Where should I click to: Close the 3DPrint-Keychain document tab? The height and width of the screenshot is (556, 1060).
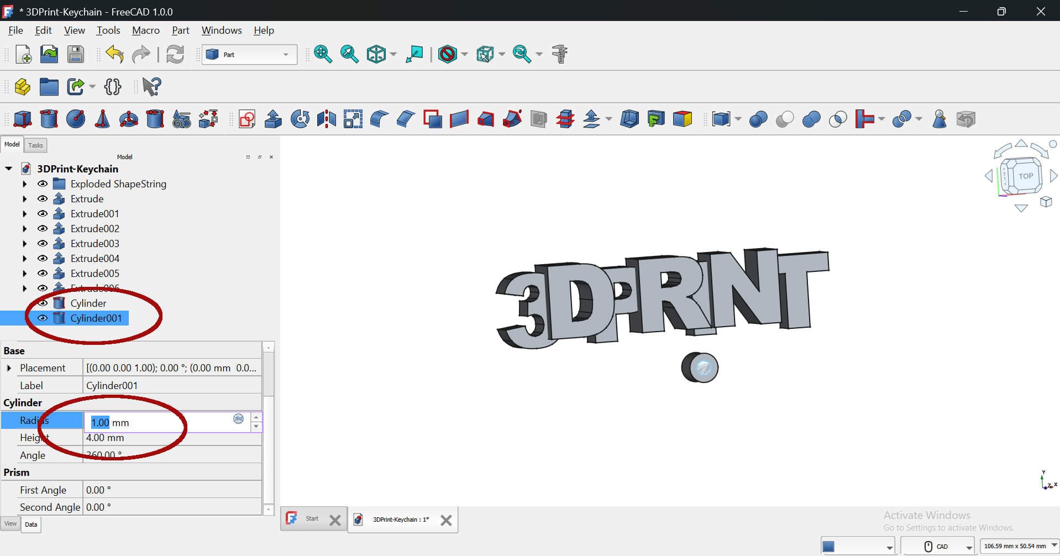pos(446,520)
